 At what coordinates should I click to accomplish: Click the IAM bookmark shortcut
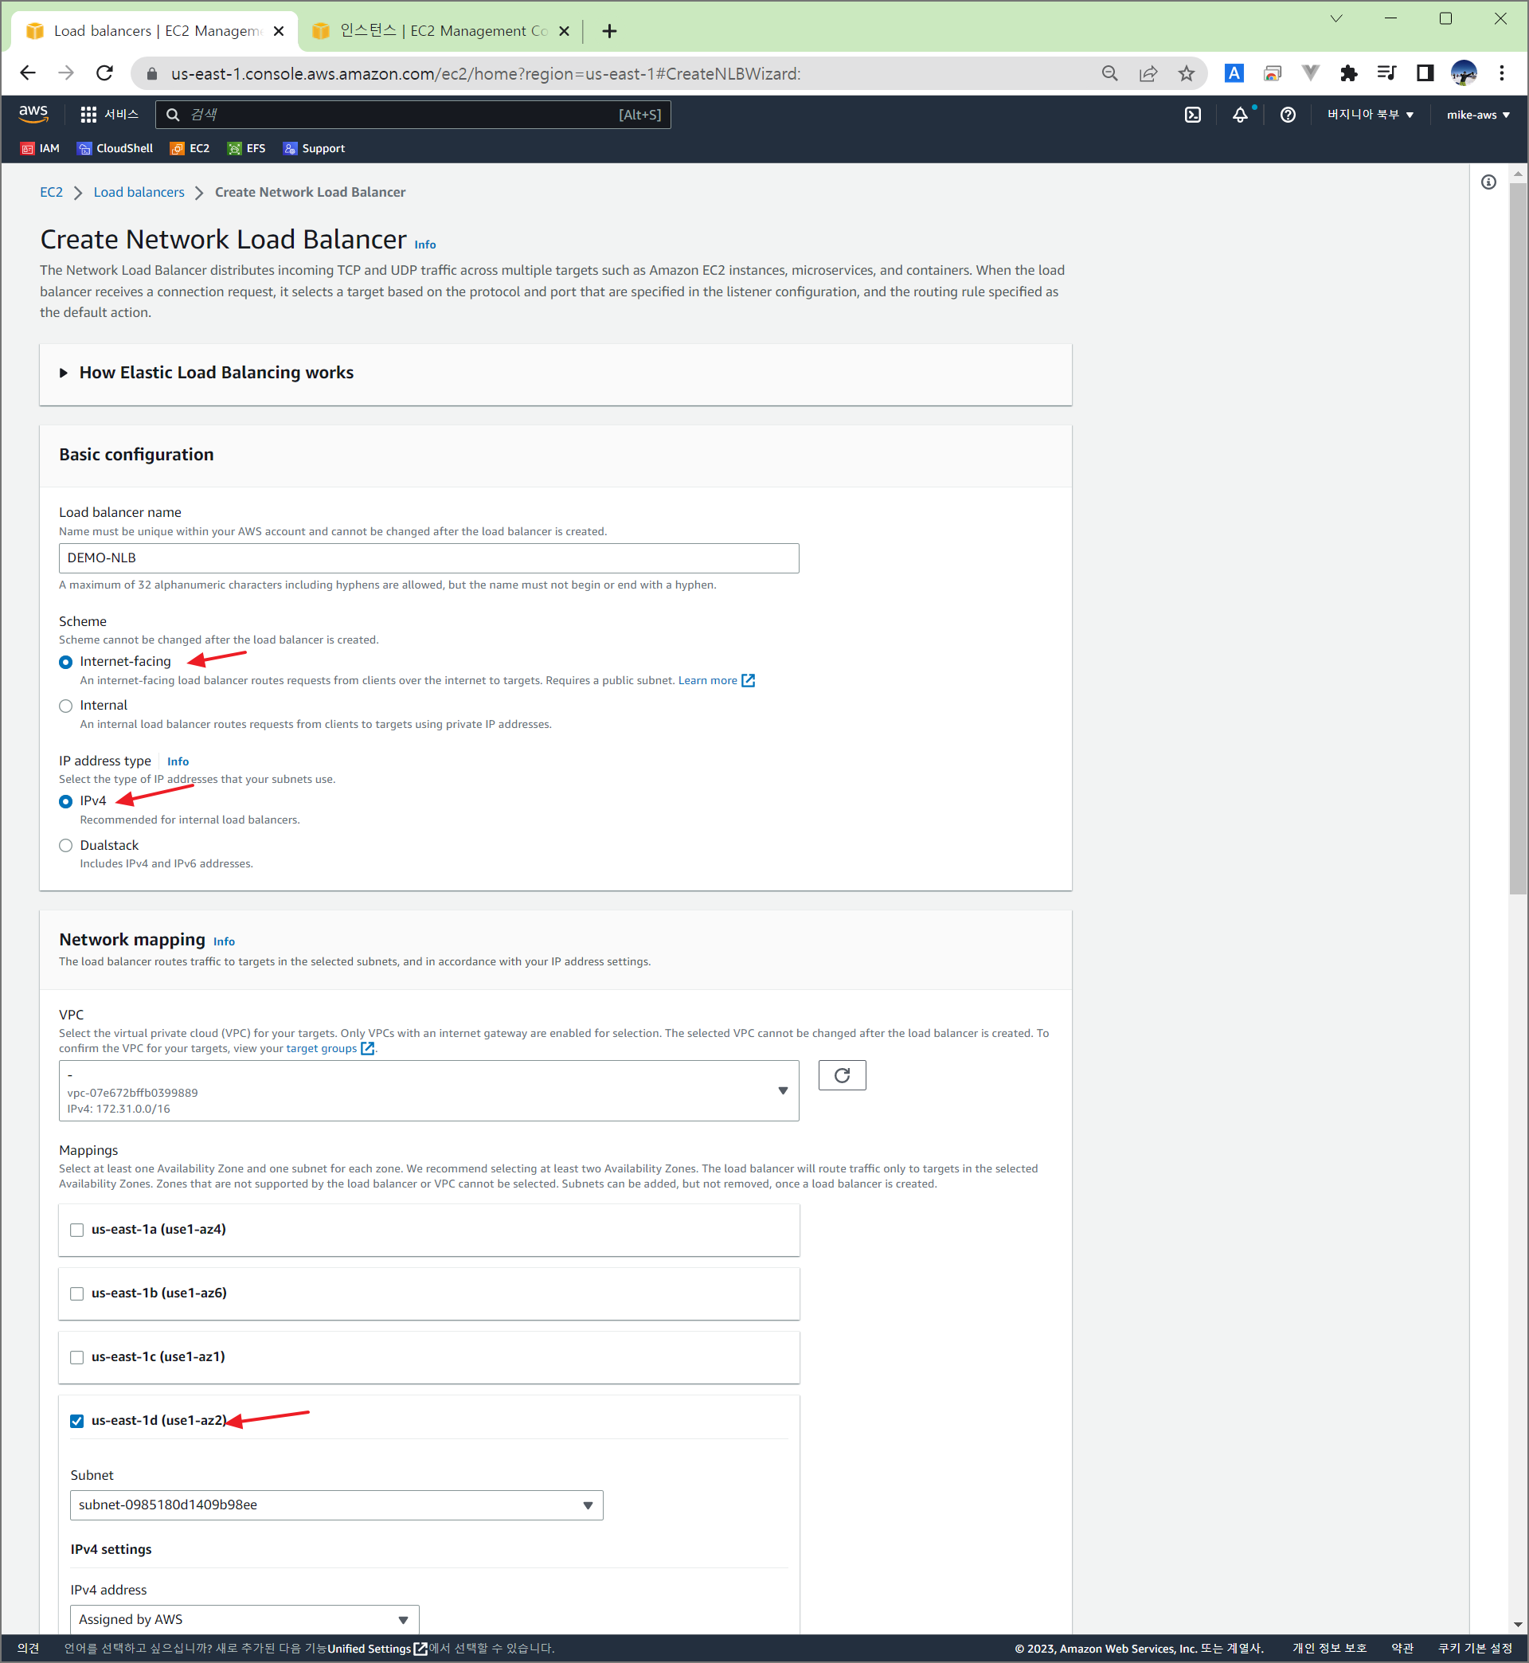point(40,148)
